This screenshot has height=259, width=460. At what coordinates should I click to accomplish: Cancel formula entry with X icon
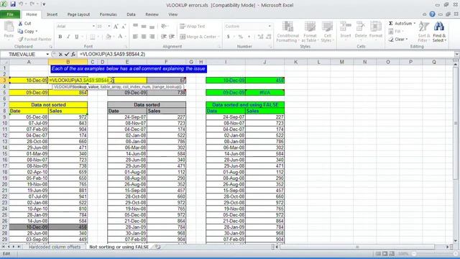[60, 55]
